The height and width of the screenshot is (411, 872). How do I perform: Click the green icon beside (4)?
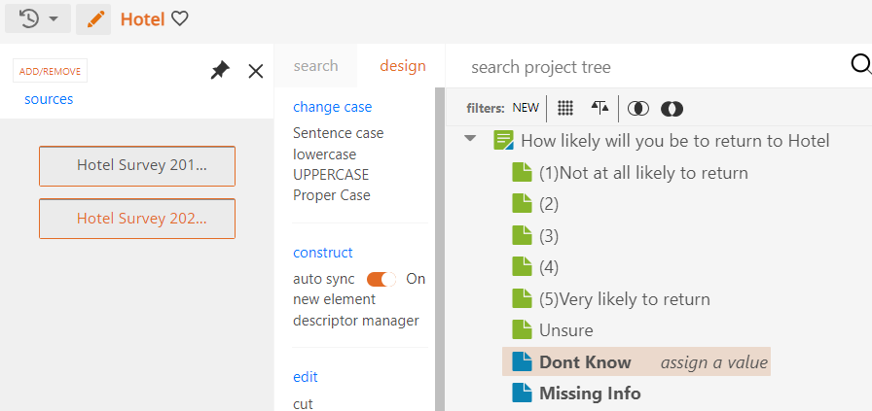522,267
